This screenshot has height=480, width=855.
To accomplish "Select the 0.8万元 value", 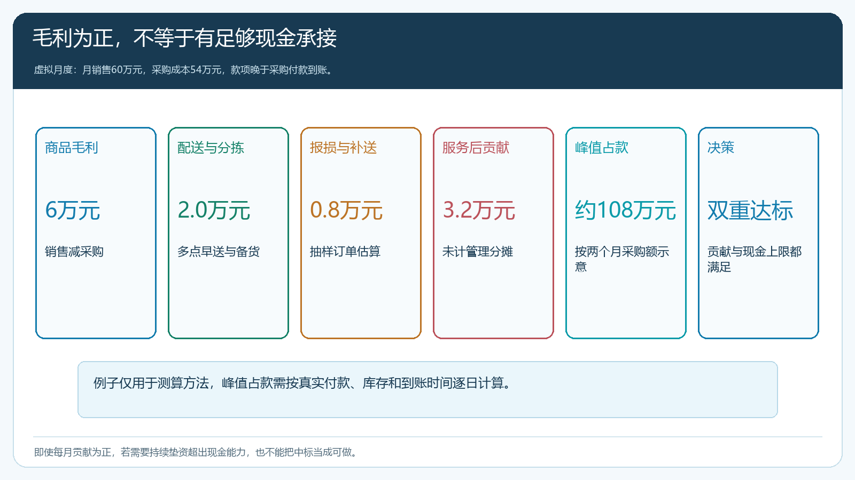I will click(x=346, y=210).
